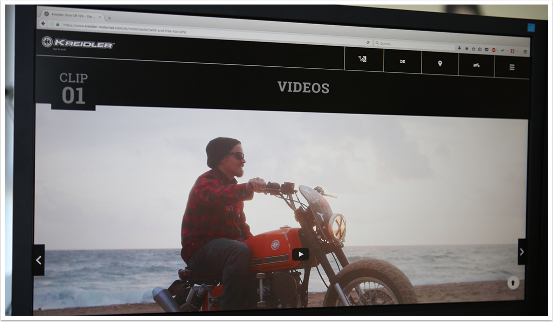
Task: Play the motorcycle video clip
Action: (301, 254)
